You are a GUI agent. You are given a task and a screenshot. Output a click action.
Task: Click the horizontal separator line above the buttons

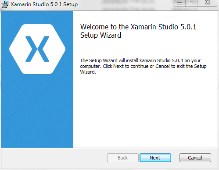[x=109, y=148]
